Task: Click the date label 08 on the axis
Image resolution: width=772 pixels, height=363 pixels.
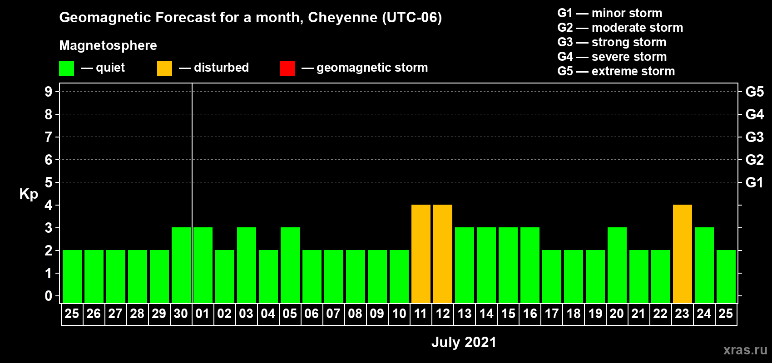Action: pyautogui.click(x=355, y=314)
